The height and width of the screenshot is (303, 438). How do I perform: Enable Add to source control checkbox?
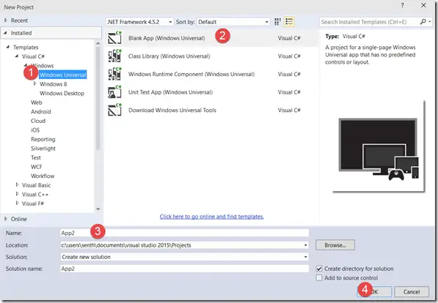[x=319, y=278]
